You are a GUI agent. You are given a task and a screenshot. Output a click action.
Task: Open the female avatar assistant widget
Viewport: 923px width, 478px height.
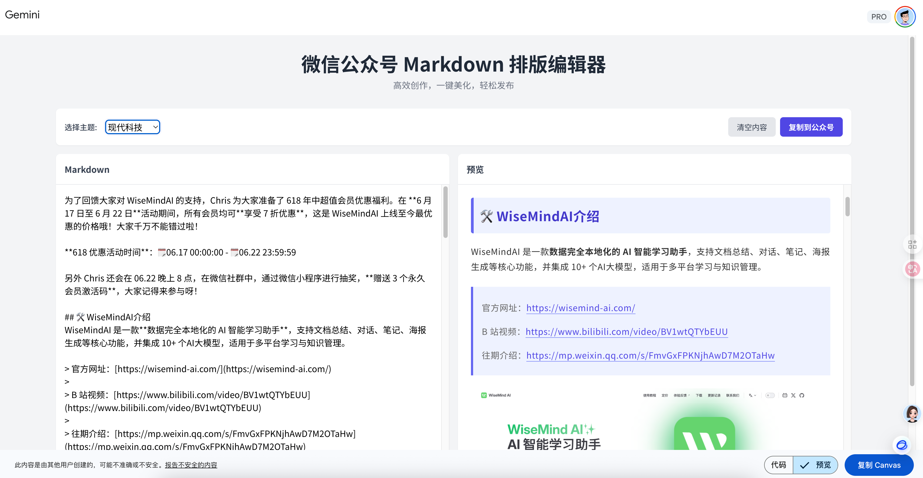click(x=912, y=413)
